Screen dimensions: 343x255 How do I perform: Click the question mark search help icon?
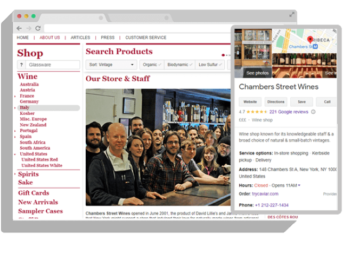[21, 65]
